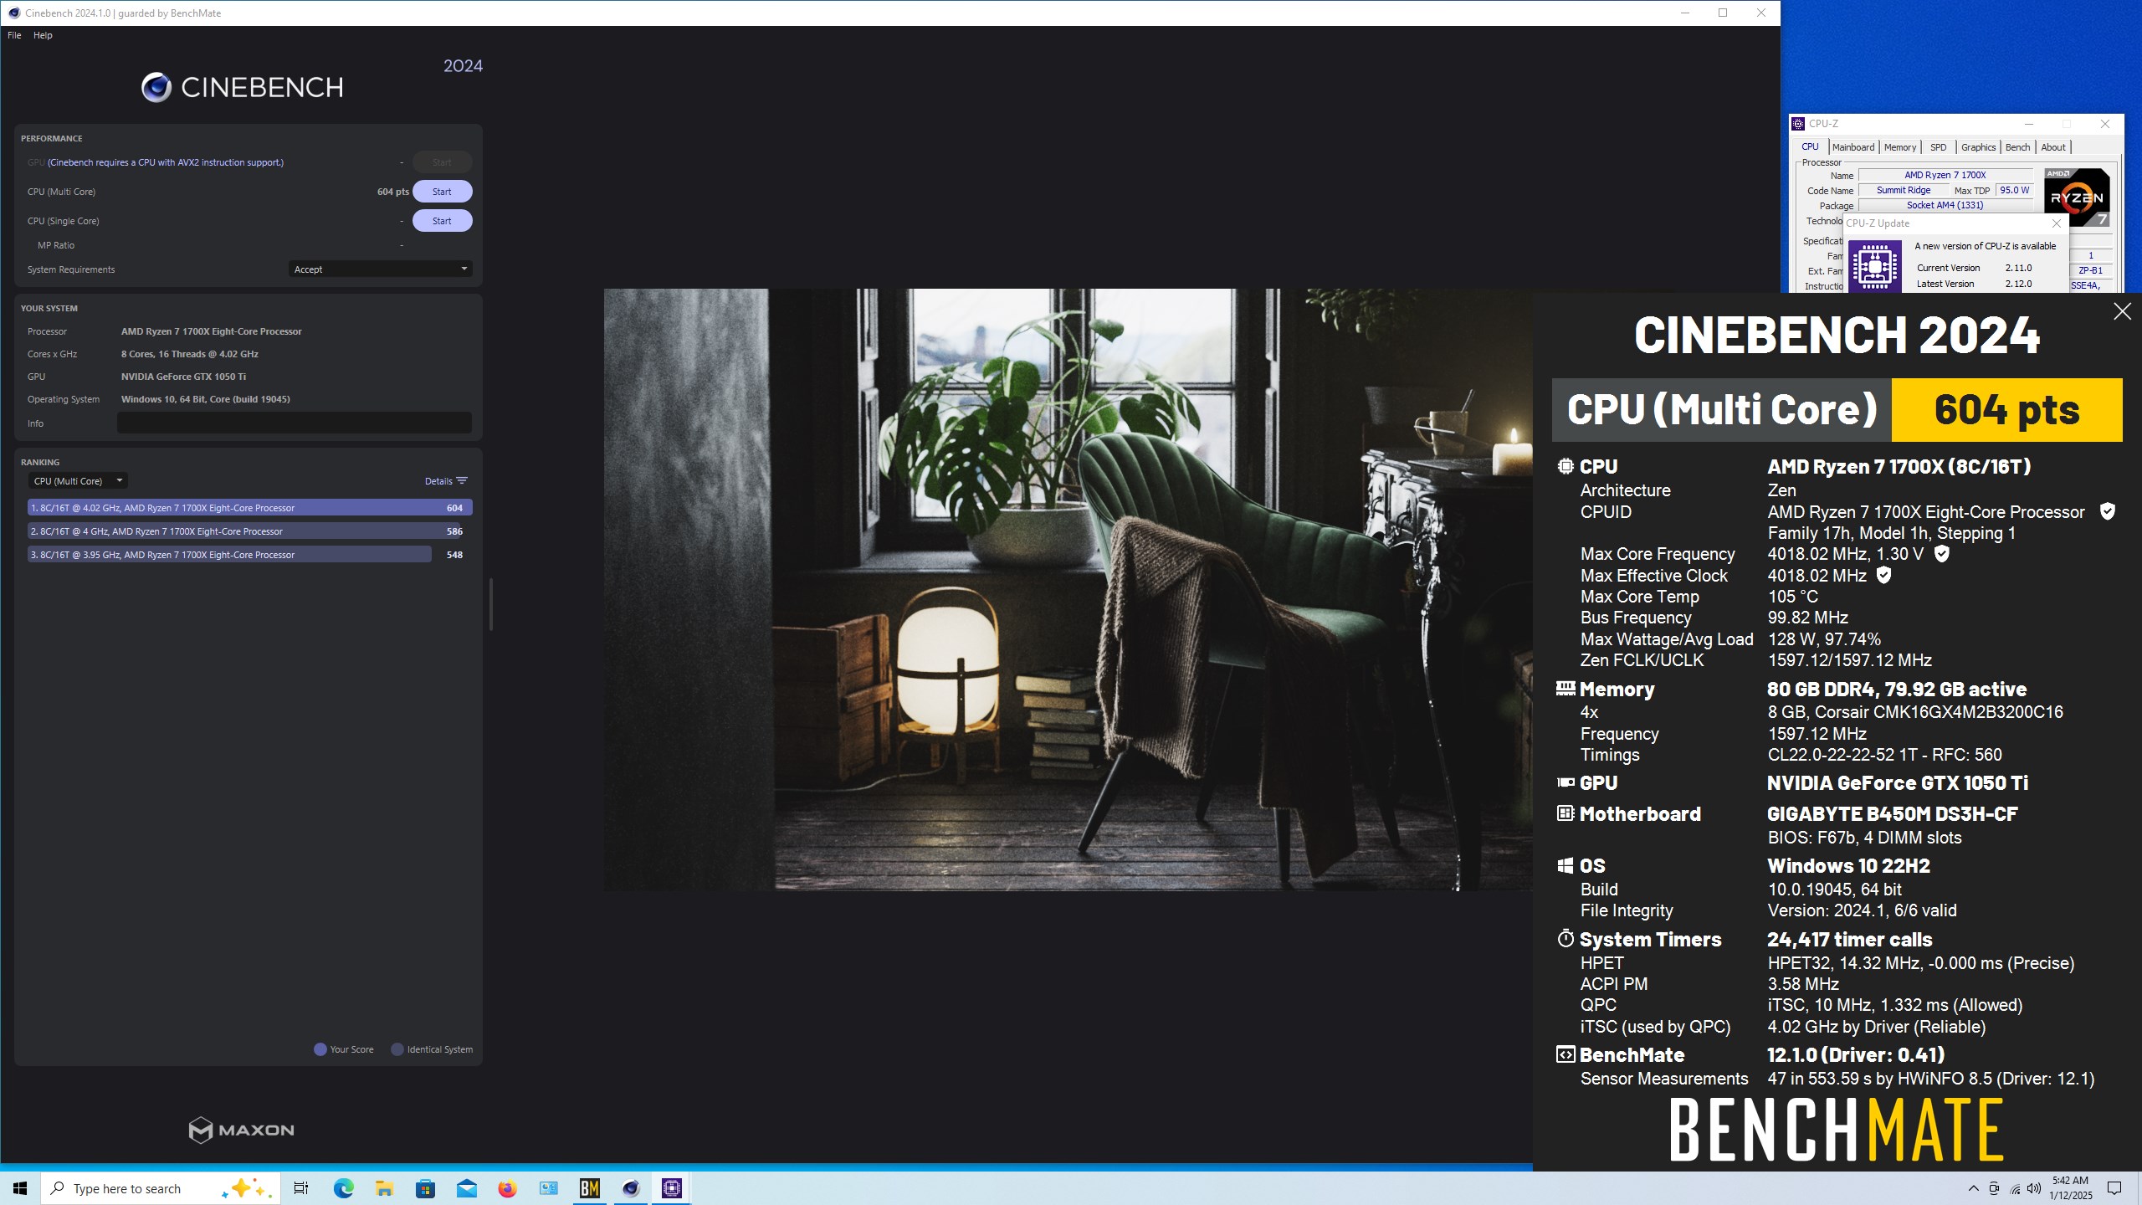Screen dimensions: 2142x1205
Task: Start the CPU Single Core benchmark
Action: coord(442,221)
